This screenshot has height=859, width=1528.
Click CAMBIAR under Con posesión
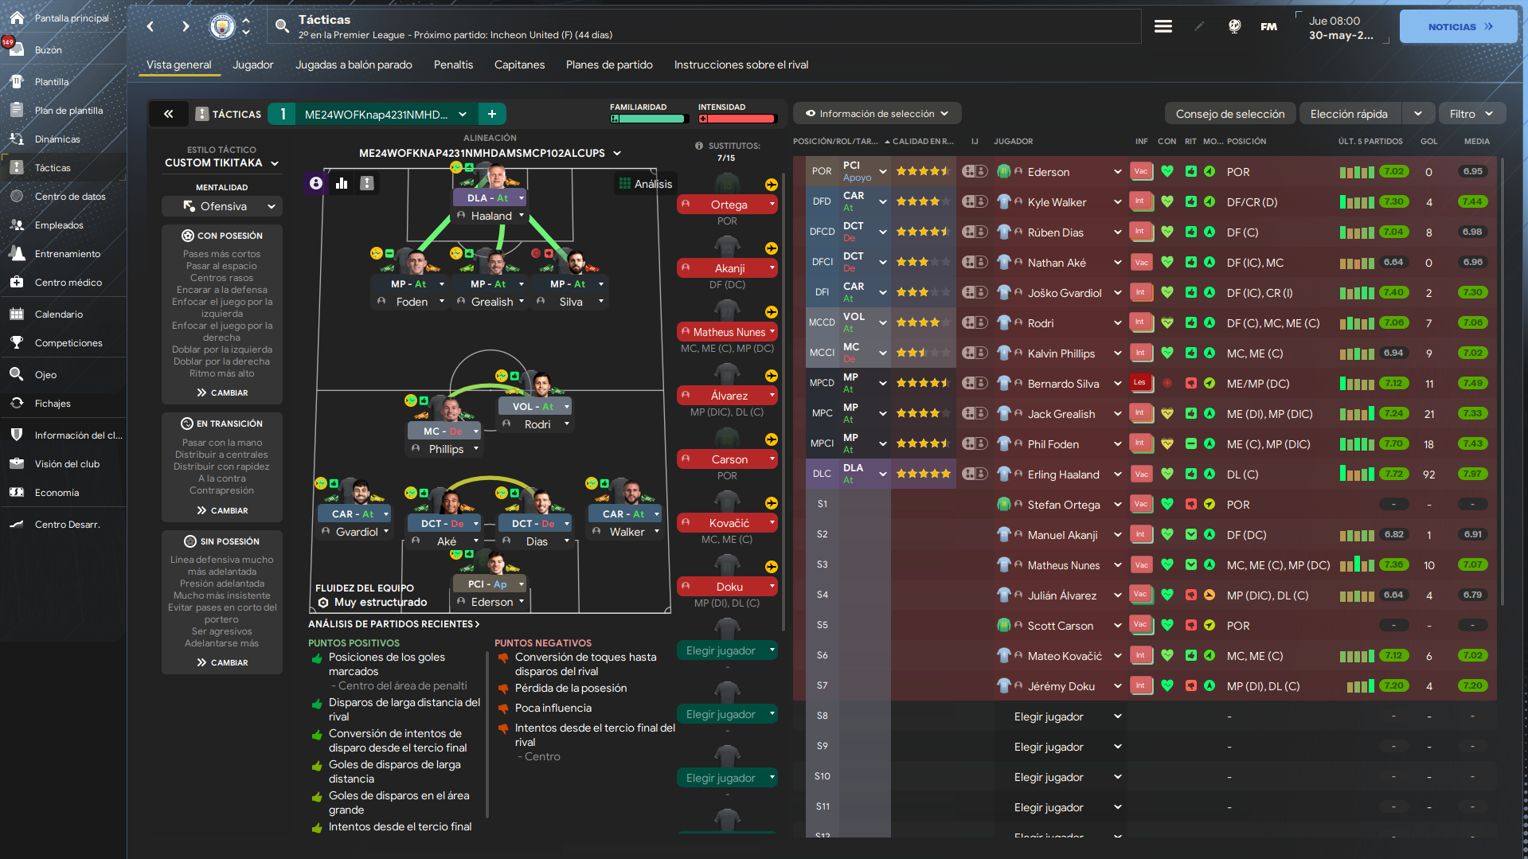click(222, 392)
